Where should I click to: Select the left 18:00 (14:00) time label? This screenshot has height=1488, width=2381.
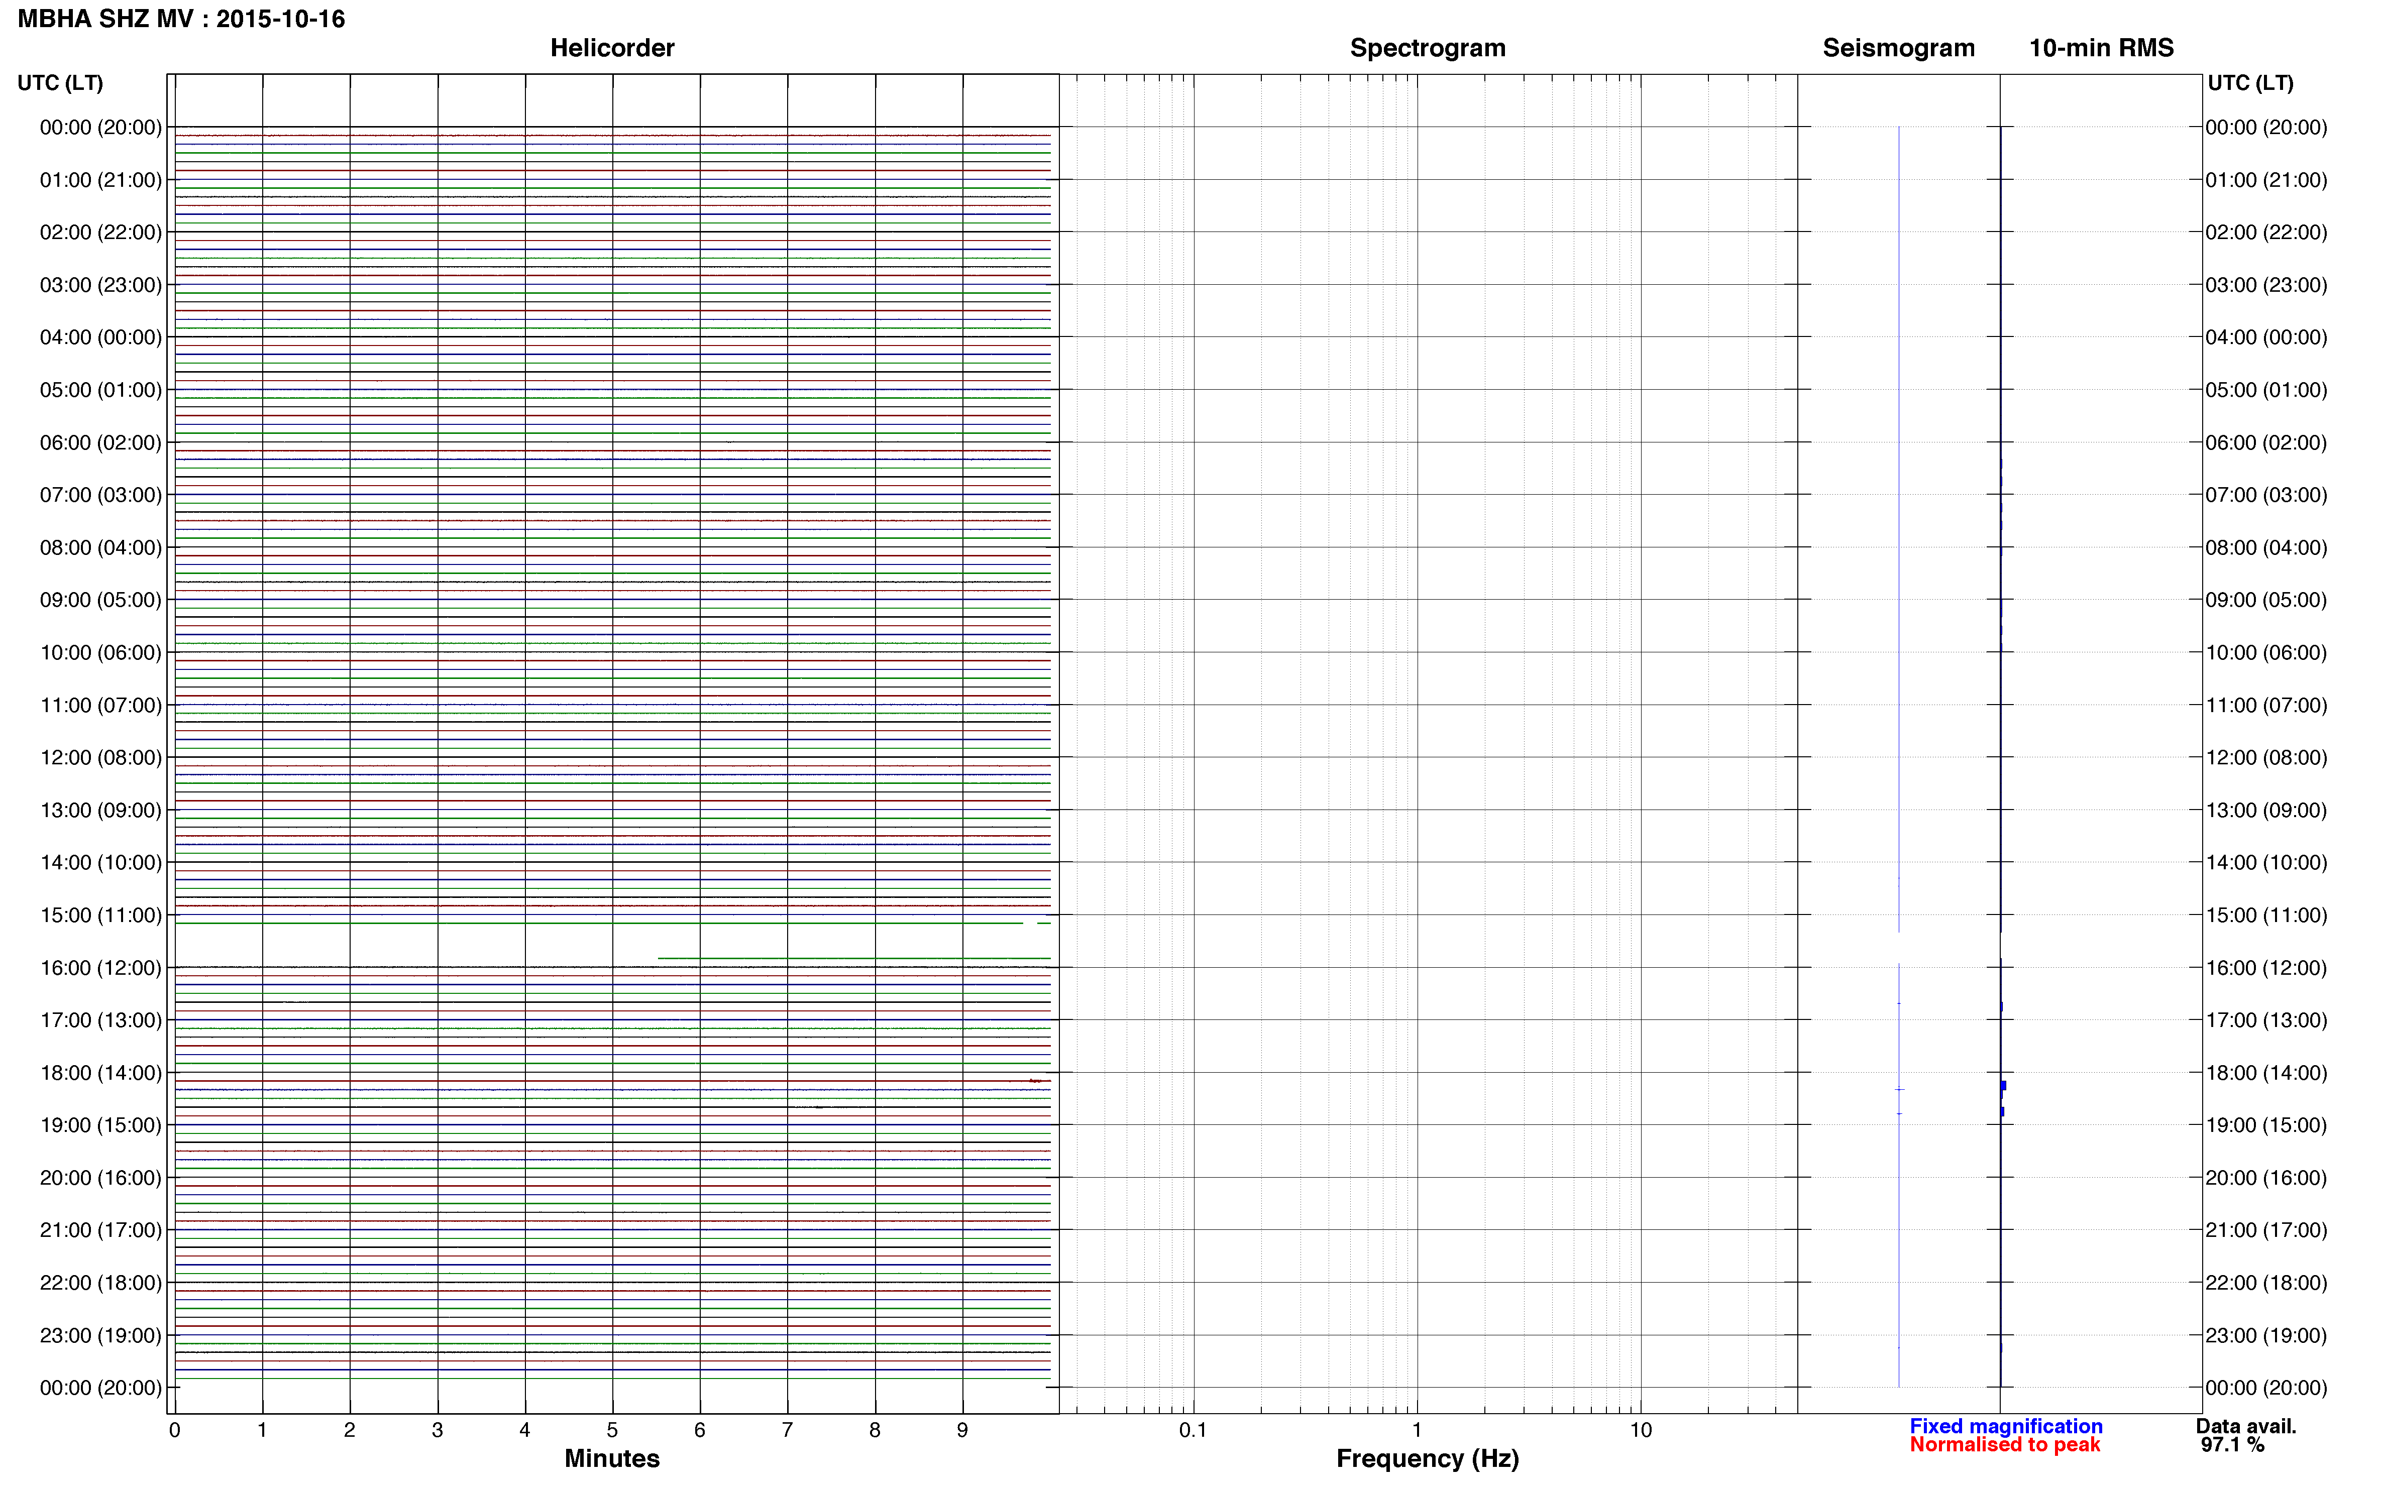click(100, 1073)
